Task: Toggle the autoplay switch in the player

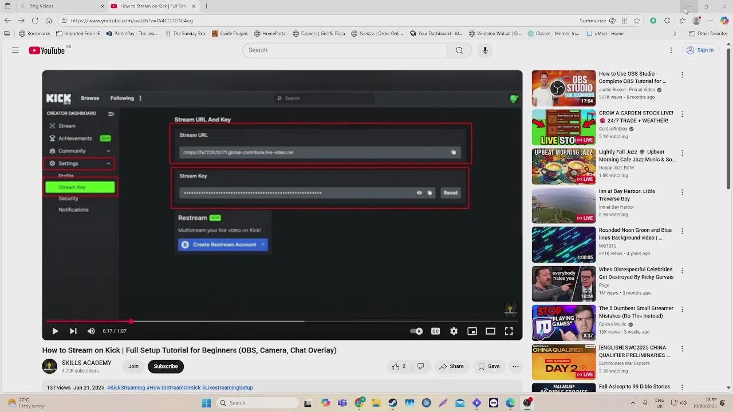Action: (x=416, y=331)
